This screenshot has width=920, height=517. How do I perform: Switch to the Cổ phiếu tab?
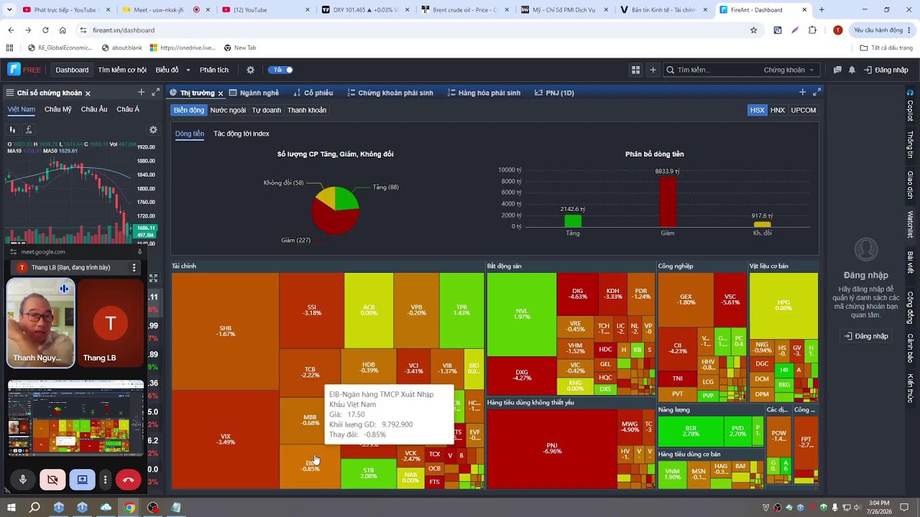point(313,93)
